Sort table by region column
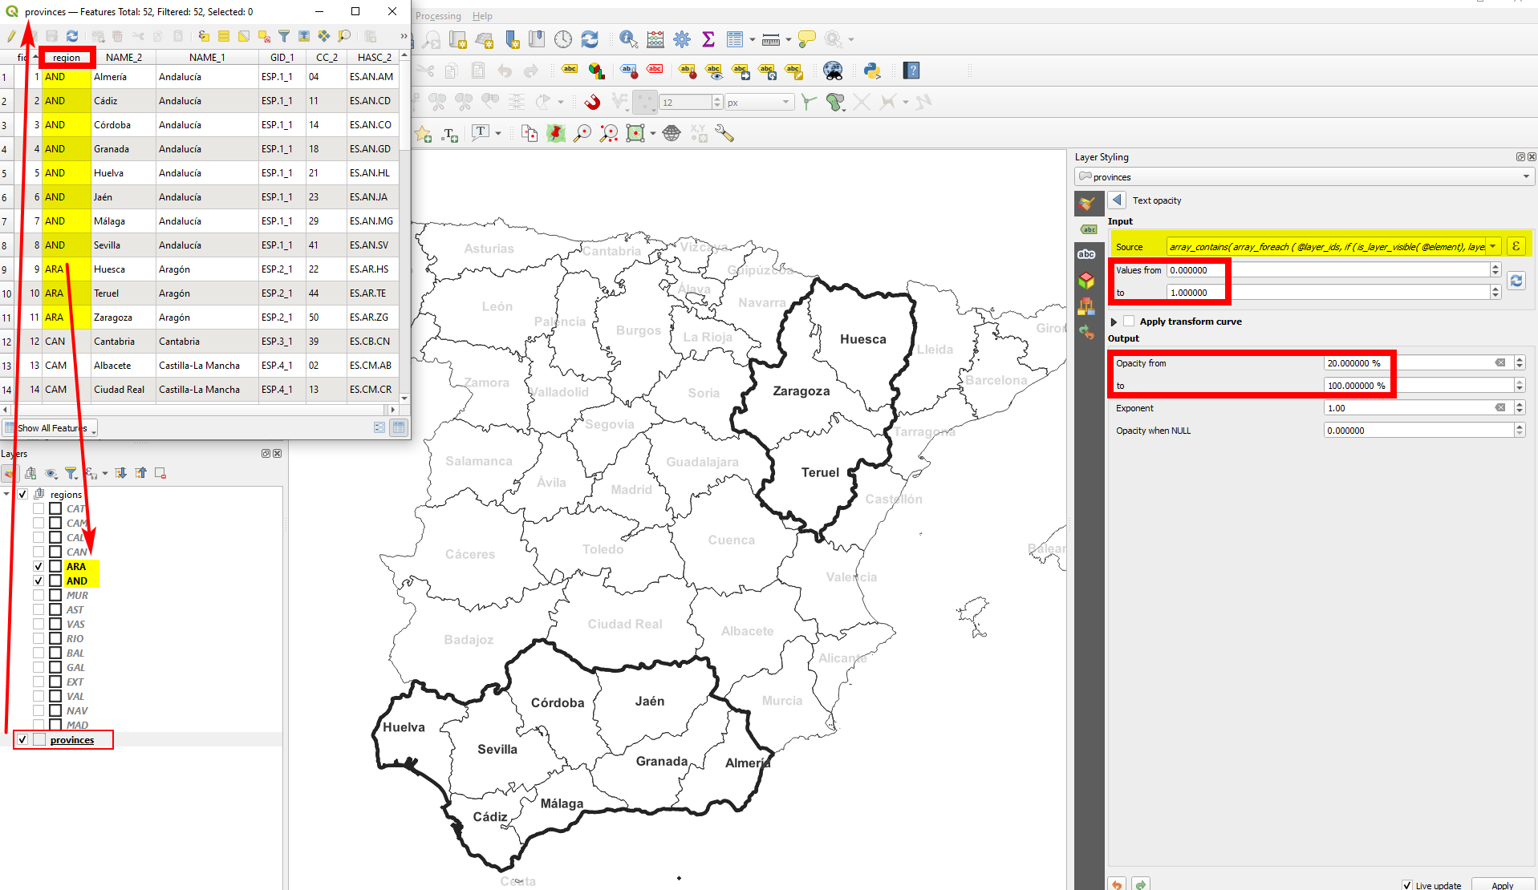 tap(67, 58)
